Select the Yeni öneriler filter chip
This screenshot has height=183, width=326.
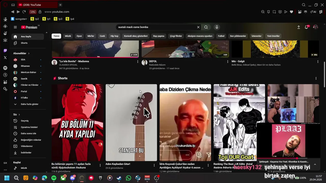pos(273,36)
